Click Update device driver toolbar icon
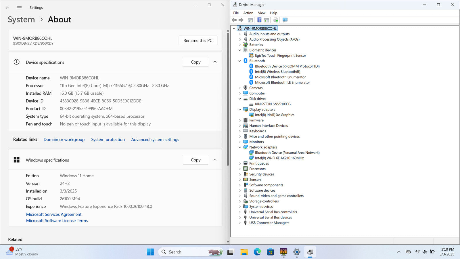Image resolution: width=460 pixels, height=259 pixels. 275,20
